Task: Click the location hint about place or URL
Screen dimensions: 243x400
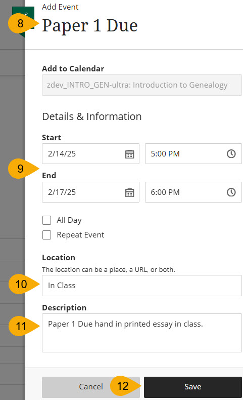Action: click(109, 270)
